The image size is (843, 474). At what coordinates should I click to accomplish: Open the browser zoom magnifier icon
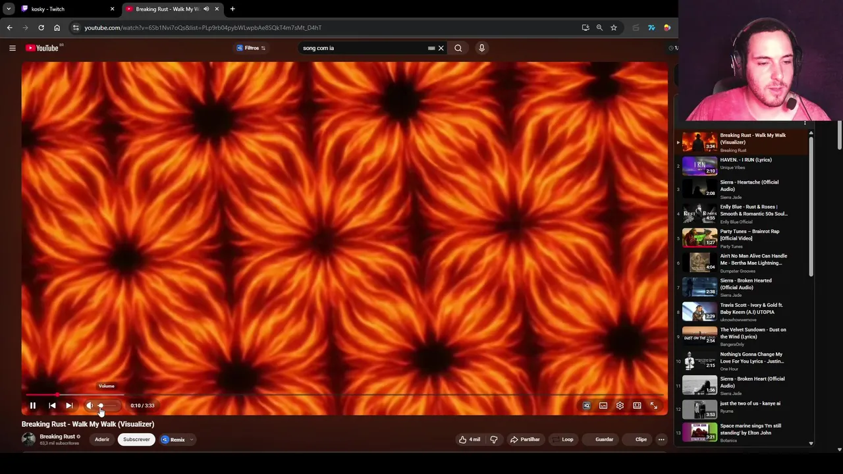pyautogui.click(x=599, y=28)
